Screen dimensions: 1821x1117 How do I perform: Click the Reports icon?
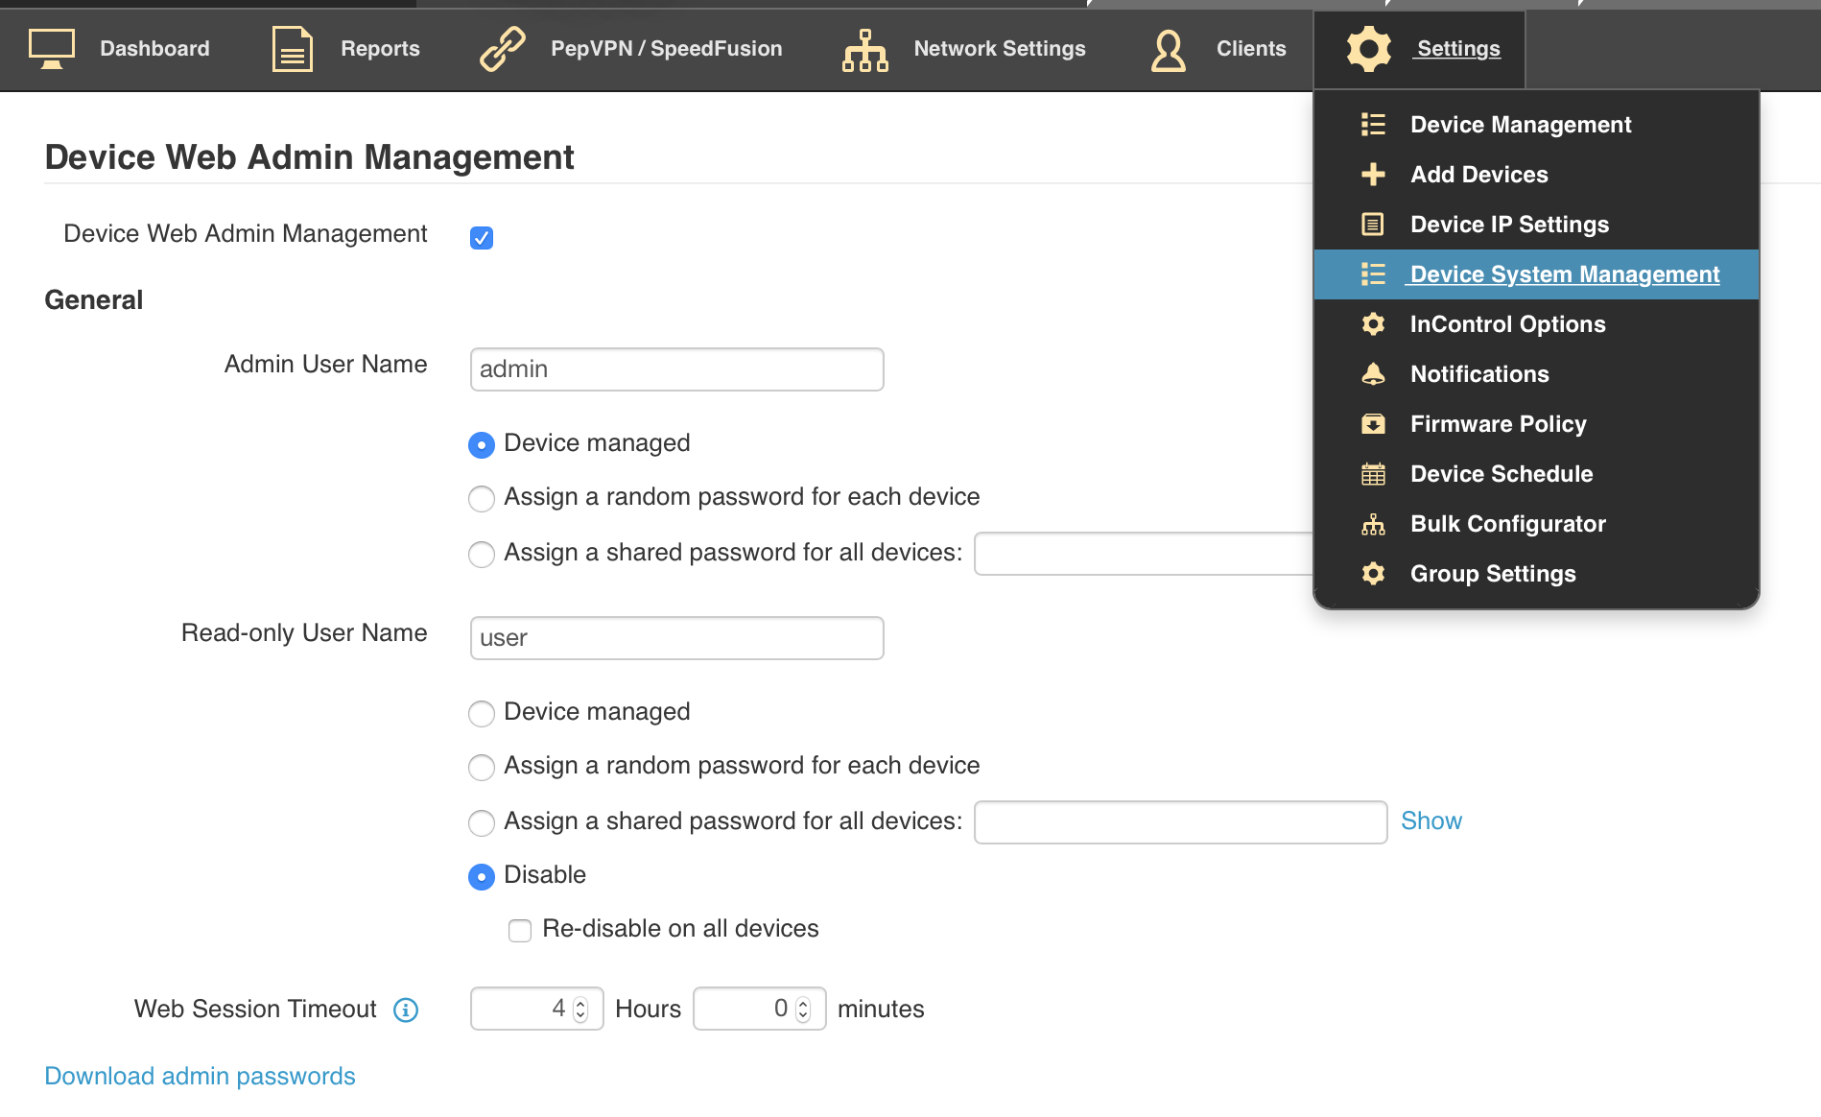(x=291, y=49)
